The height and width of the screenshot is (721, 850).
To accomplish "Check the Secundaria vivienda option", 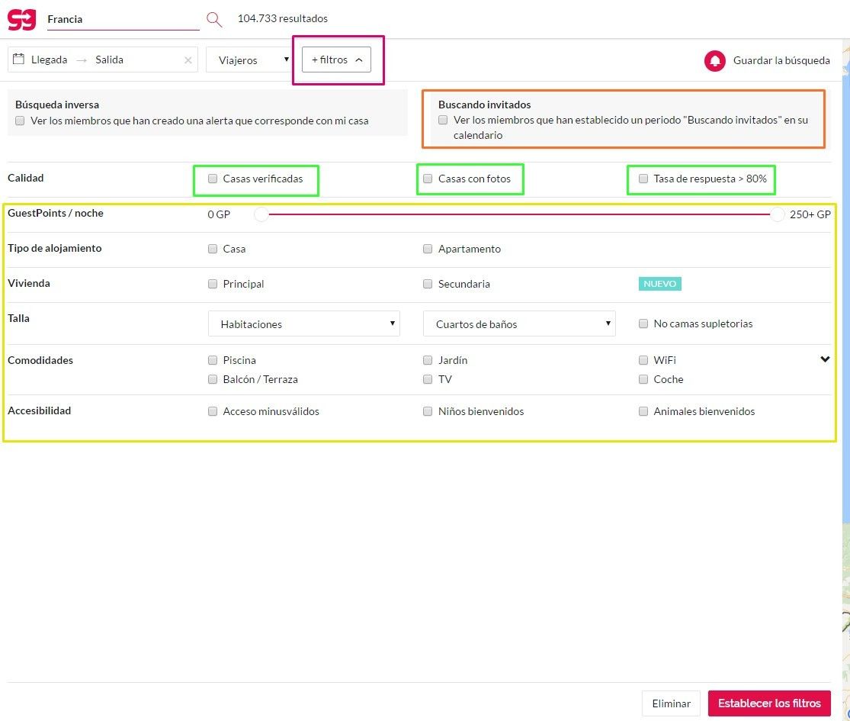I will coord(428,284).
